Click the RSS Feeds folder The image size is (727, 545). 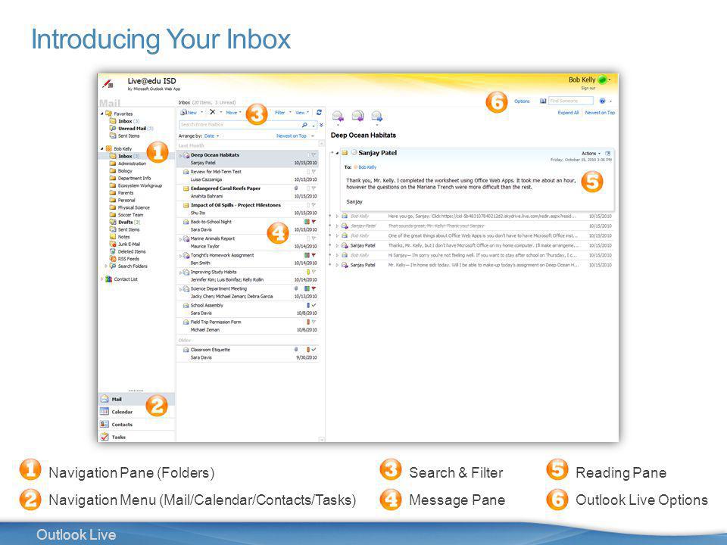pyautogui.click(x=124, y=259)
